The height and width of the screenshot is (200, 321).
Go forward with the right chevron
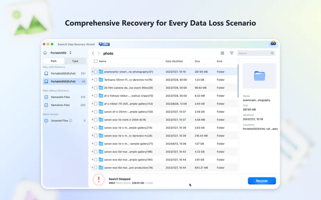click(99, 53)
